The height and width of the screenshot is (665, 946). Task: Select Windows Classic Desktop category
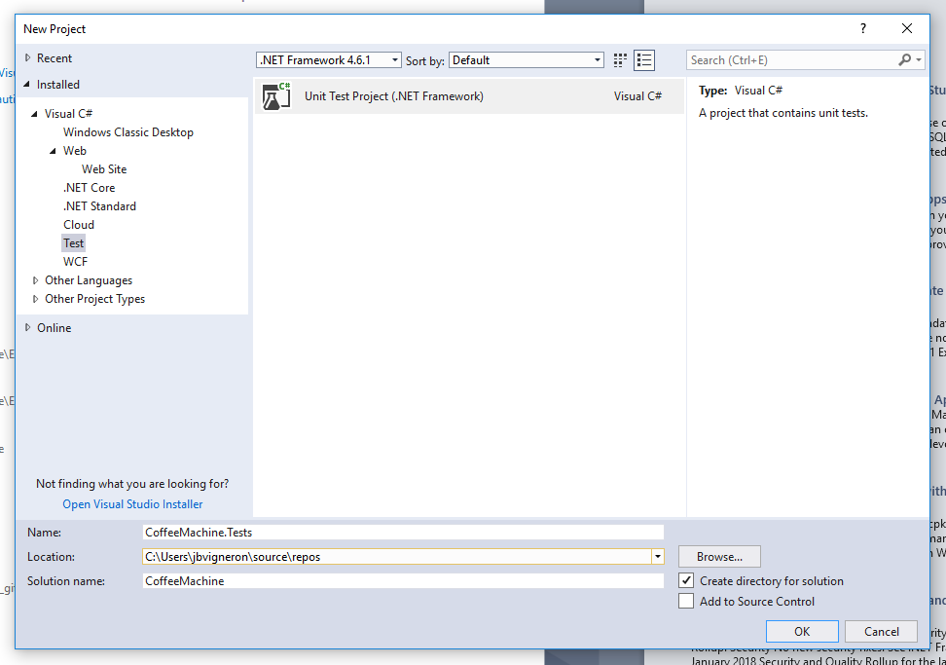(x=128, y=132)
